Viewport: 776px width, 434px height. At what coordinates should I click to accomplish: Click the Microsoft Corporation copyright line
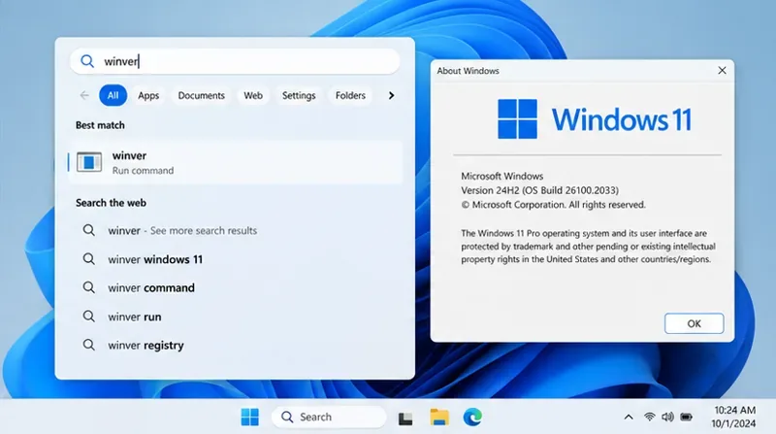coord(553,205)
